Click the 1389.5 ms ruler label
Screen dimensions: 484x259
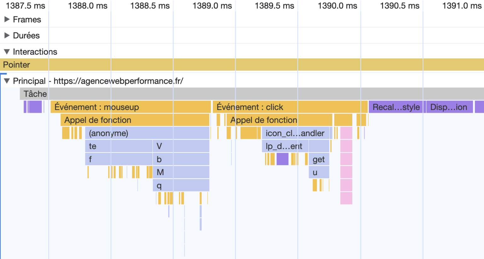click(274, 6)
